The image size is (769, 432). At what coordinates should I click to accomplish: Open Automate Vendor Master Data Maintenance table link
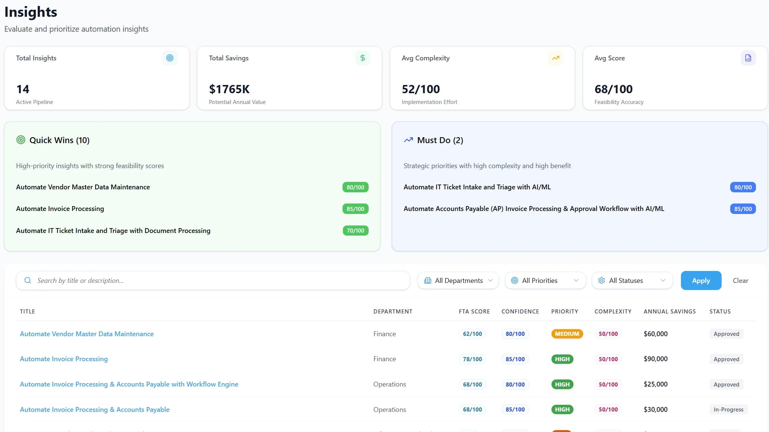[x=87, y=334]
